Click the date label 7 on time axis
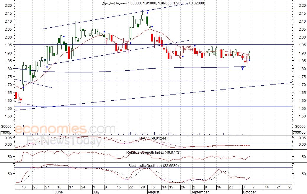 [254, 187]
